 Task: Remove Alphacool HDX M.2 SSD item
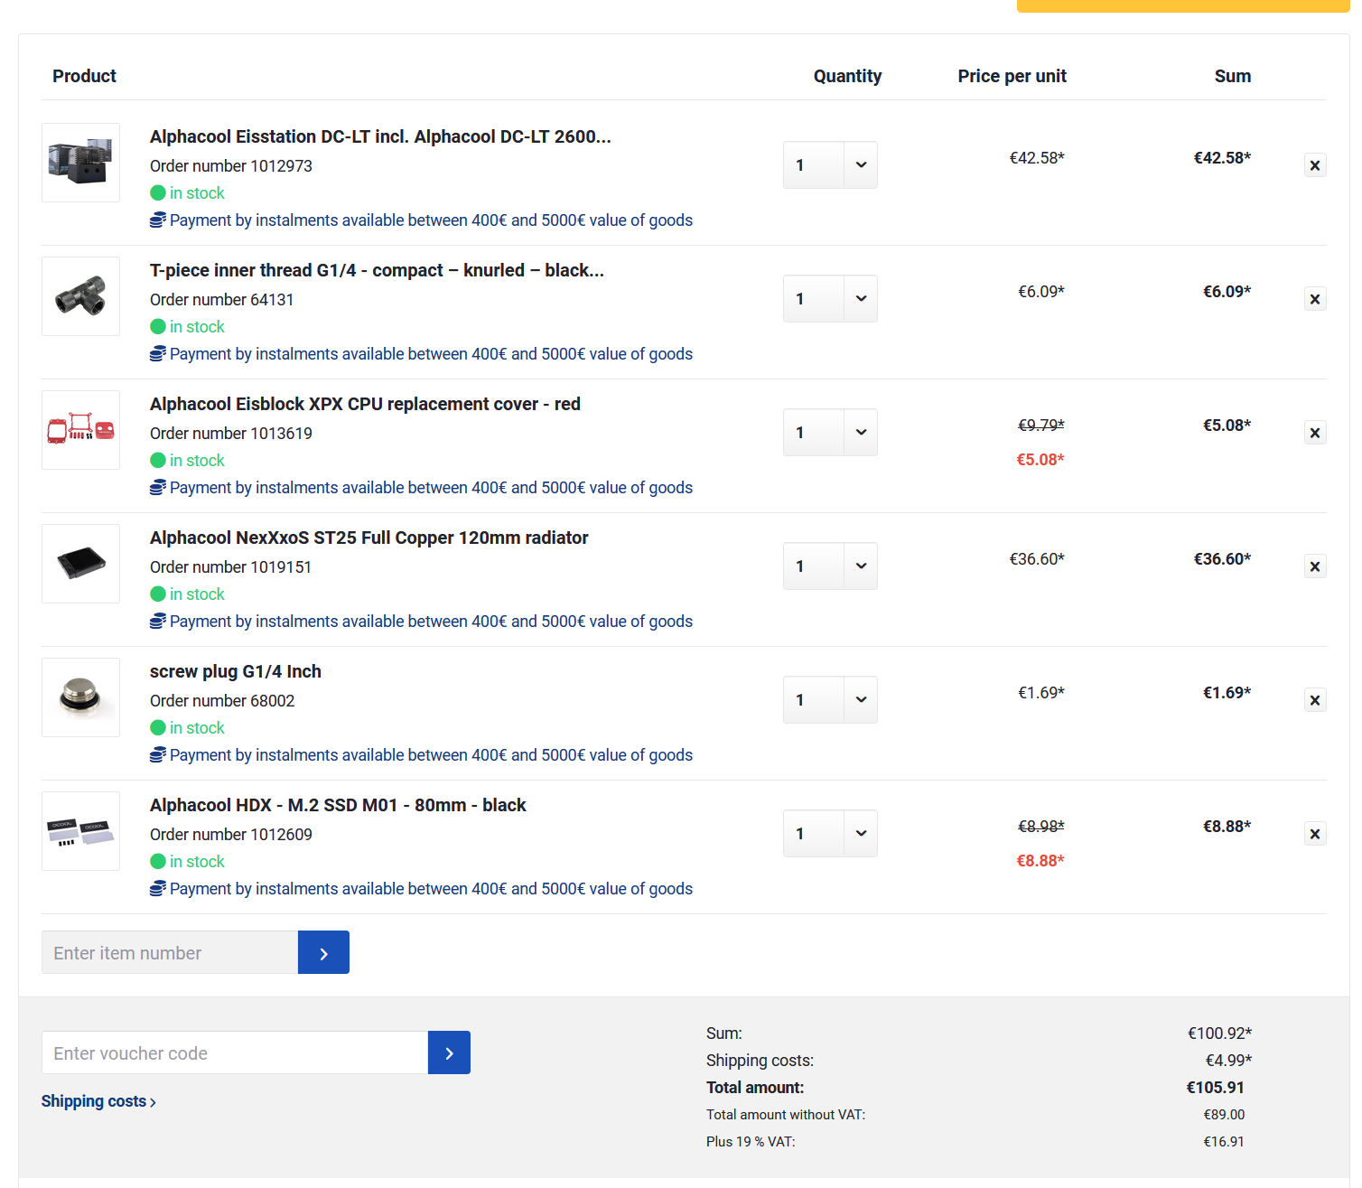(1315, 834)
